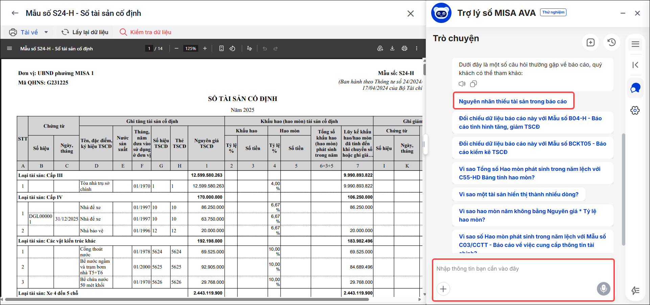Rotate the PDF counterclockwise
650x305 pixels.
pos(232,48)
